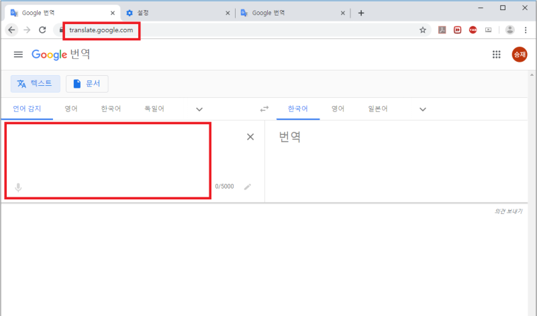The image size is (537, 316).
Task: Select 일본어 as target language
Action: [378, 109]
